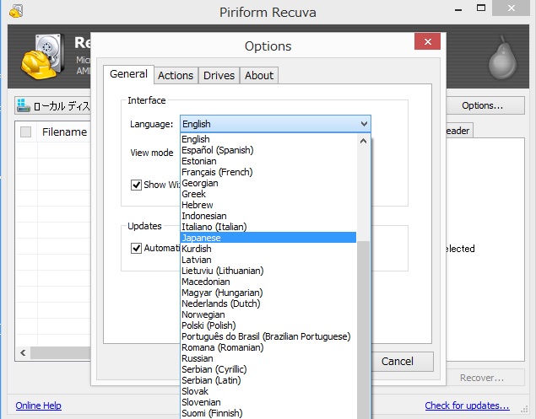This screenshot has height=419, width=536.
Task: Minimize the Piriform Recuva window
Action: (458, 9)
